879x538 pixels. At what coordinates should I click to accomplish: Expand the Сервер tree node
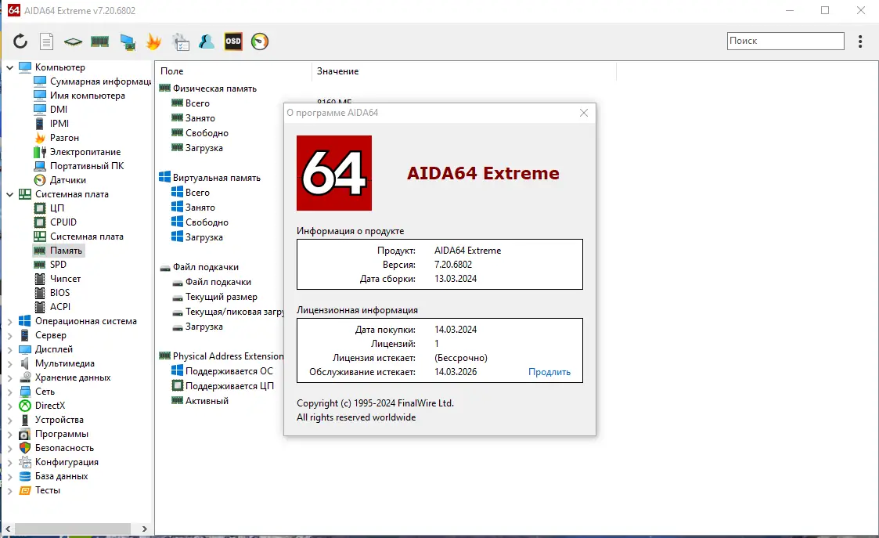9,335
